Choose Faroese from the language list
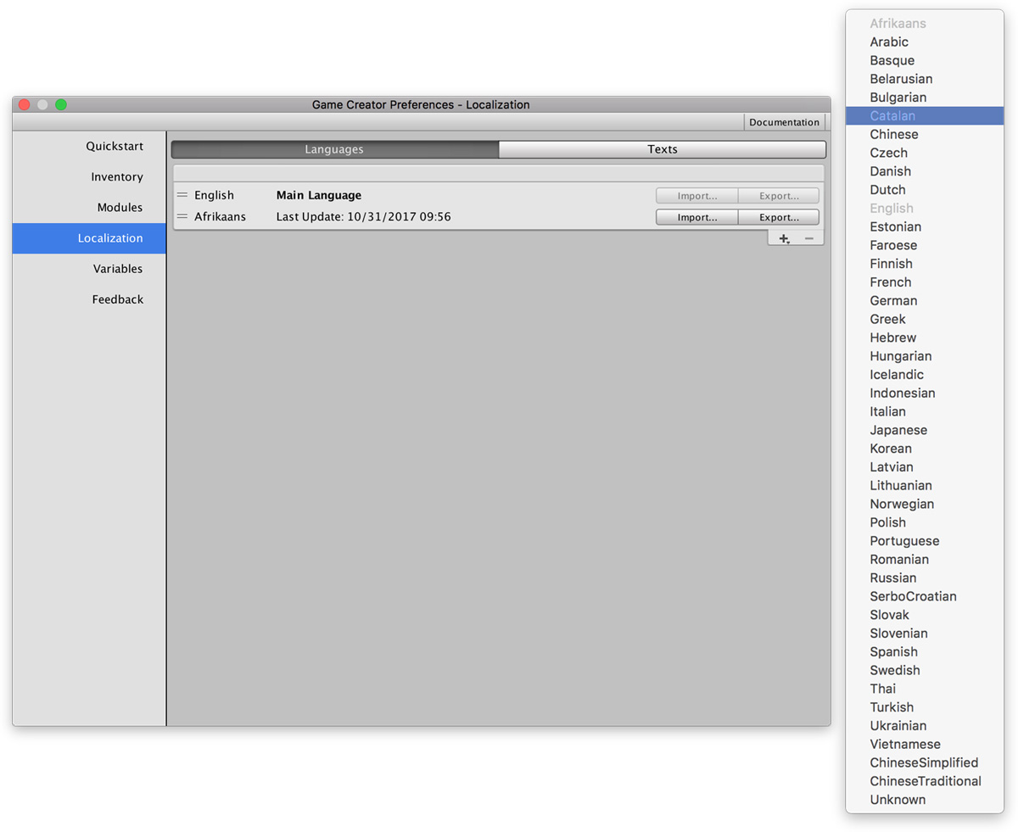The width and height of the screenshot is (1018, 832). [x=925, y=245]
